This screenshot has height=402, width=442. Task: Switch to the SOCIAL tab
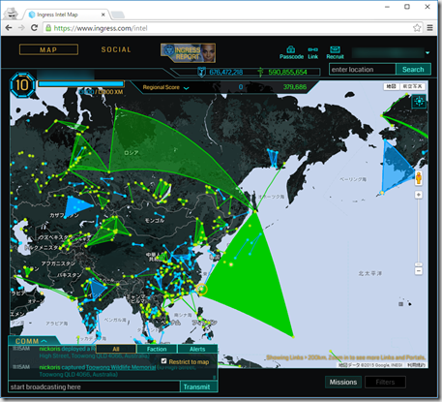[x=116, y=49]
